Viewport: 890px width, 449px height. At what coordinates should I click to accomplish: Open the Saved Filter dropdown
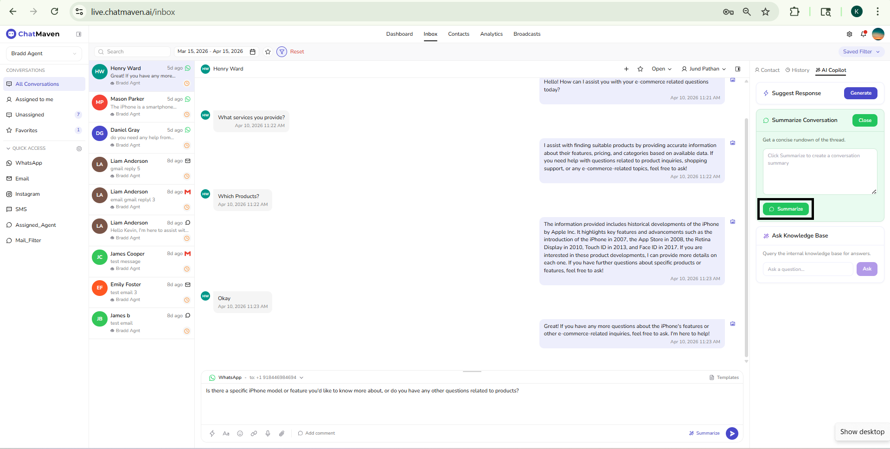tap(861, 51)
